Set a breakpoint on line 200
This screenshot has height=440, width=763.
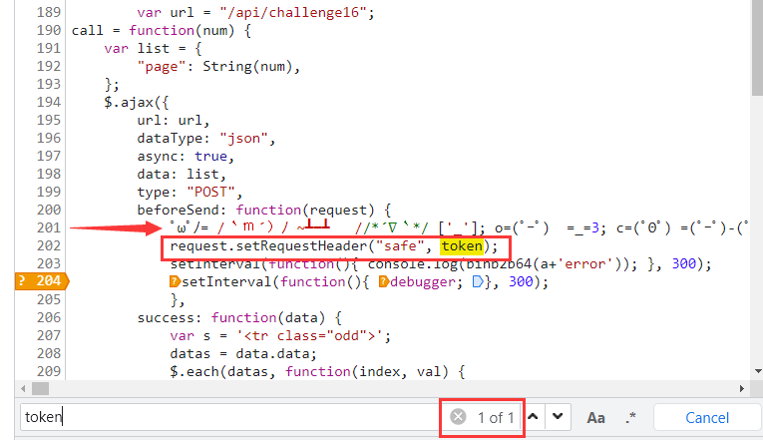(x=46, y=210)
